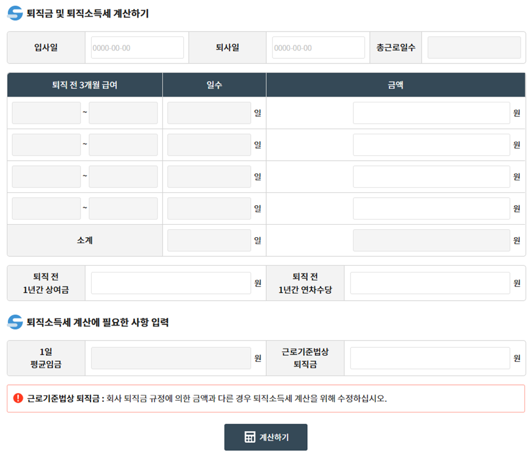Click the 일수 input in the second salary row
The width and height of the screenshot is (529, 458).
(209, 144)
